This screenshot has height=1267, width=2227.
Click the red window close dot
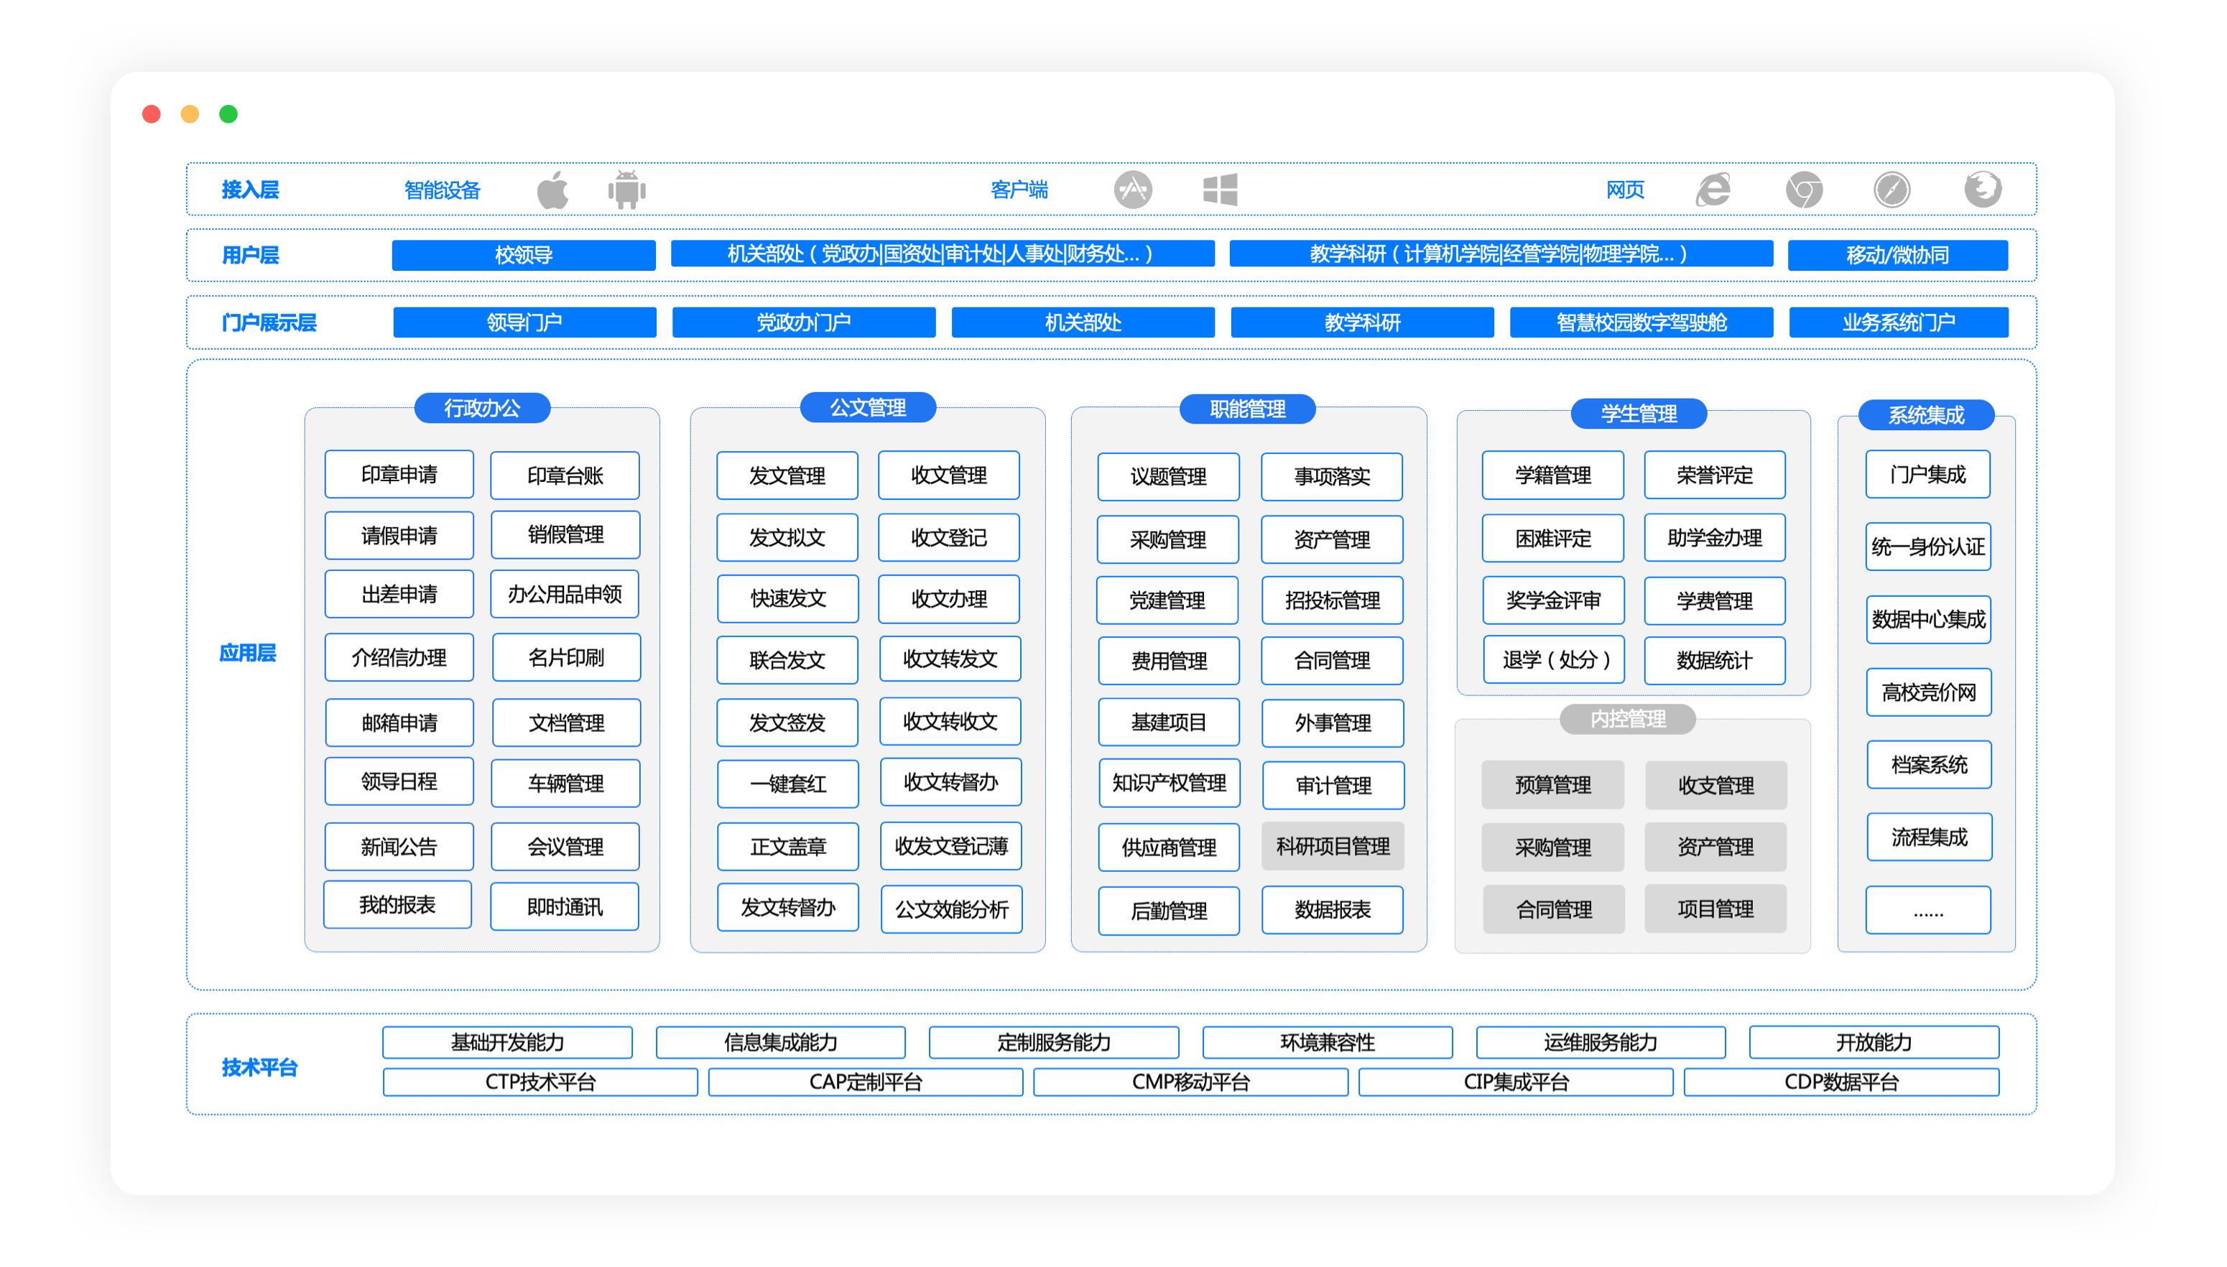pos(152,114)
